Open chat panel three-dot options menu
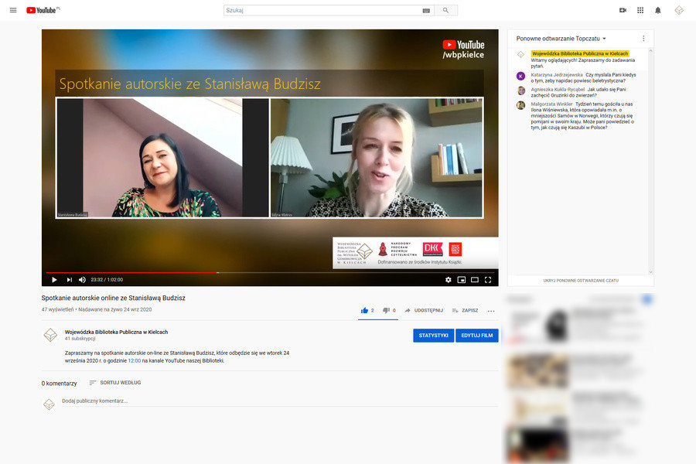This screenshot has height=464, width=696. pyautogui.click(x=643, y=38)
